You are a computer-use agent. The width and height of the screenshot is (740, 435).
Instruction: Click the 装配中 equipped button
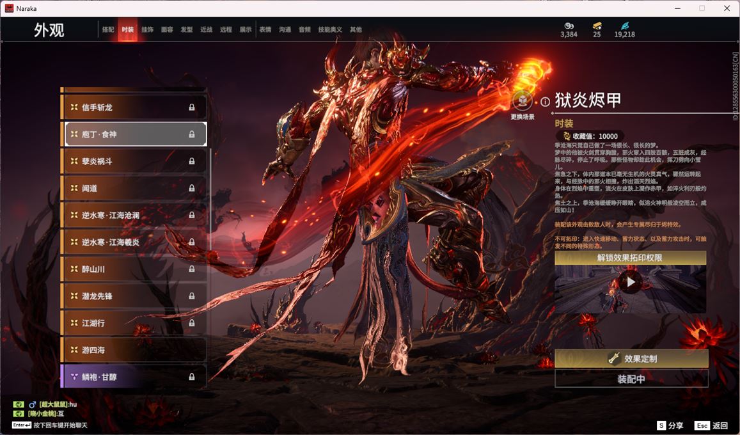631,379
